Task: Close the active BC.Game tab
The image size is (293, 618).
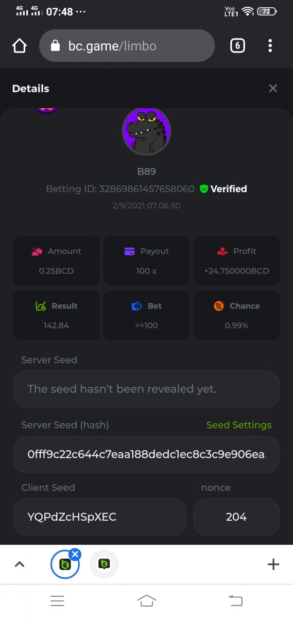Action: [75, 554]
